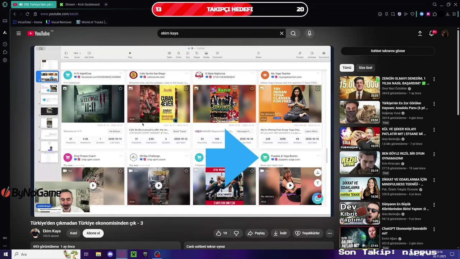Click the Teşekkürler button
Screen dimensions: 460x259
click(x=307, y=233)
